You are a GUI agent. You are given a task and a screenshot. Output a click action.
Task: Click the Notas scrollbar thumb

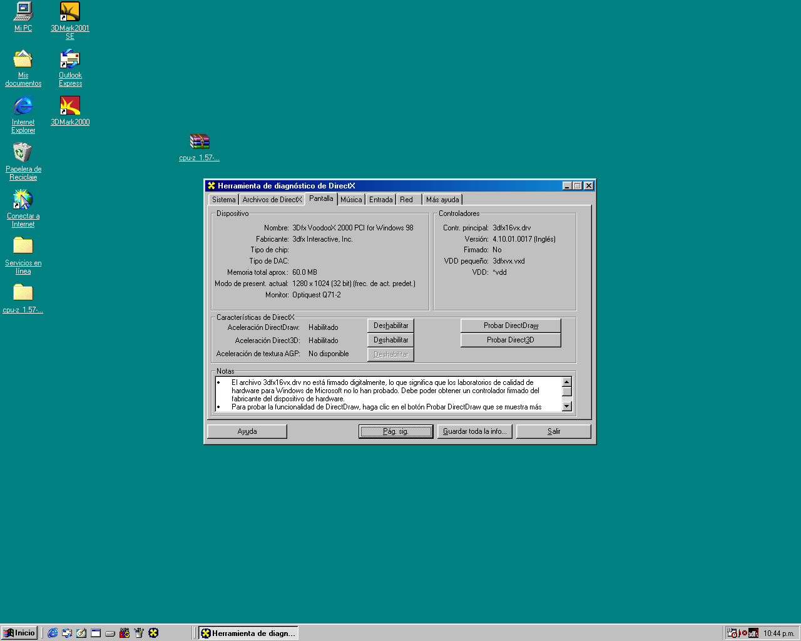(x=567, y=392)
